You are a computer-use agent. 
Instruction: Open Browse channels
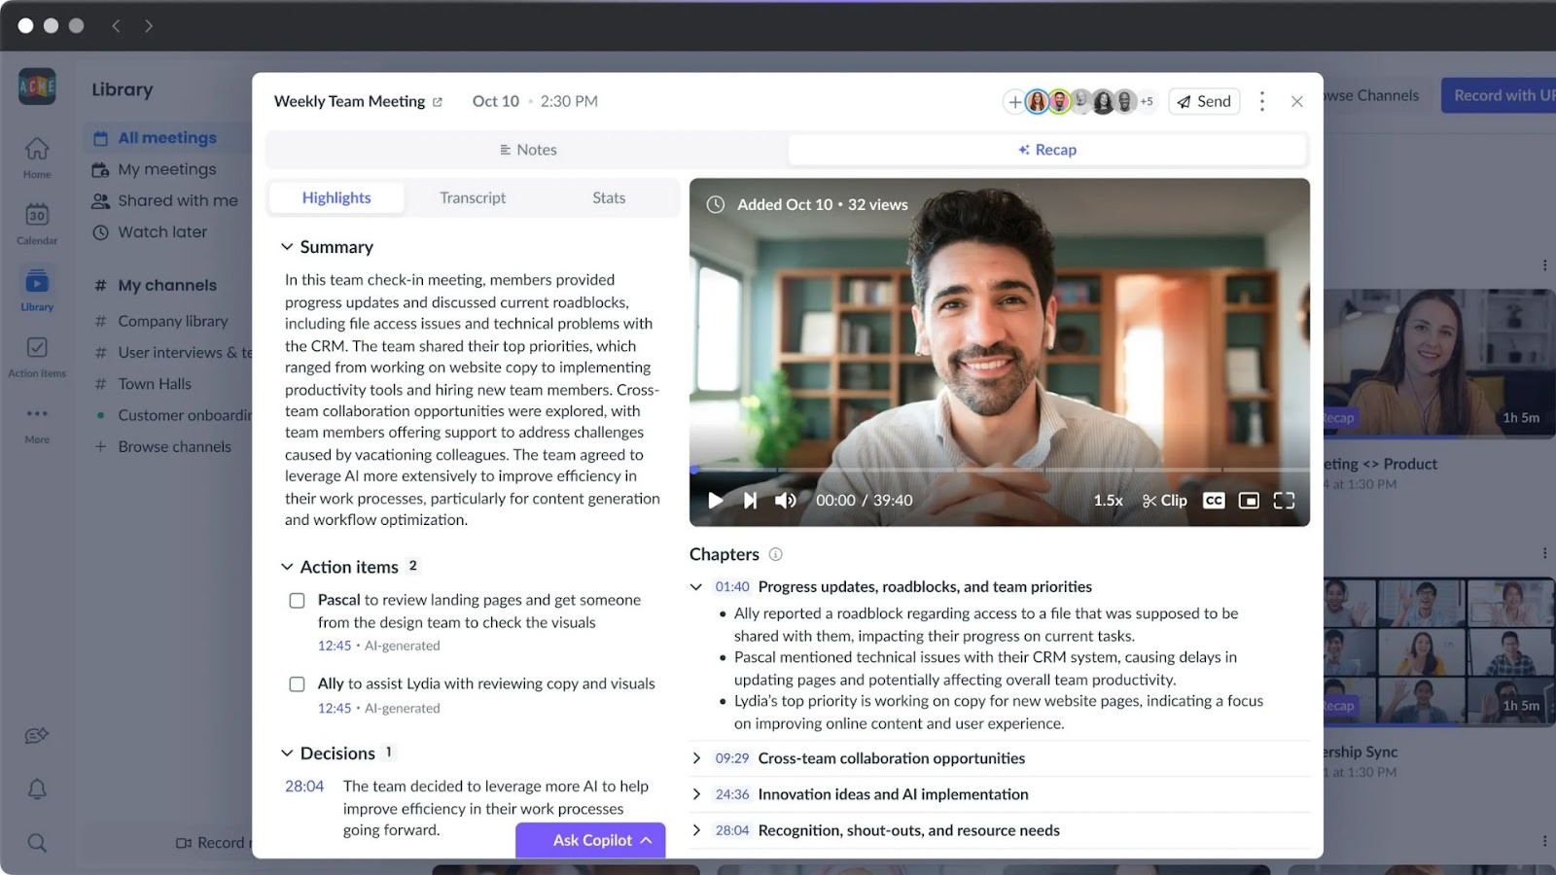click(176, 446)
